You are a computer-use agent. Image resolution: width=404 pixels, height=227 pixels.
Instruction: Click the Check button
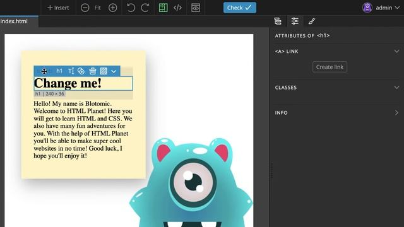(x=240, y=8)
